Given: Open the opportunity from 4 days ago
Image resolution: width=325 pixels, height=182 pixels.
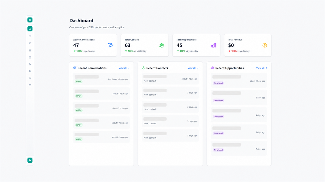Looking at the screenshot, I should click(239, 115).
